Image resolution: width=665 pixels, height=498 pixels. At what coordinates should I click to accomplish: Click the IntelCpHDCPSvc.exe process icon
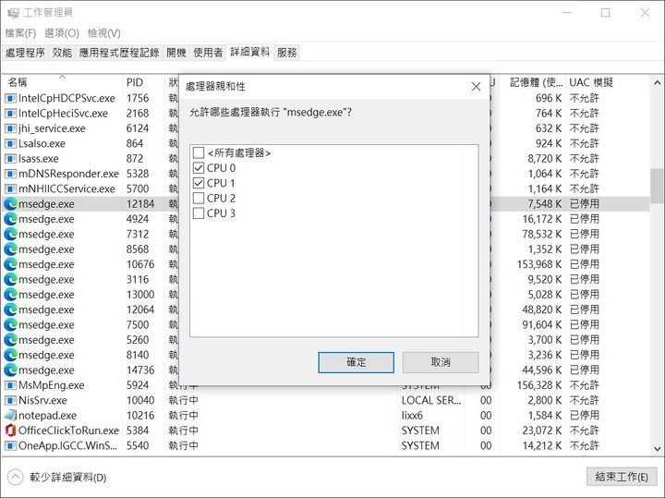(10, 99)
